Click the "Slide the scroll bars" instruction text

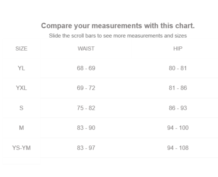[118, 36]
